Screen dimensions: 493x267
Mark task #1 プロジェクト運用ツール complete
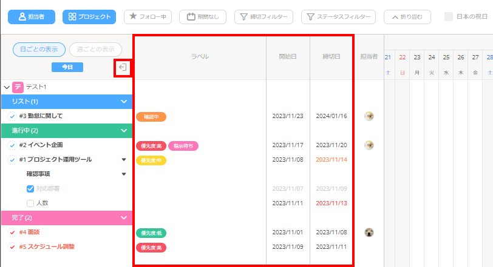(12, 160)
